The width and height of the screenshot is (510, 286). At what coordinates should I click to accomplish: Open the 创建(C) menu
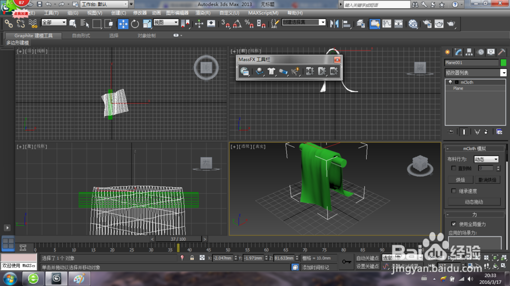[x=118, y=13]
